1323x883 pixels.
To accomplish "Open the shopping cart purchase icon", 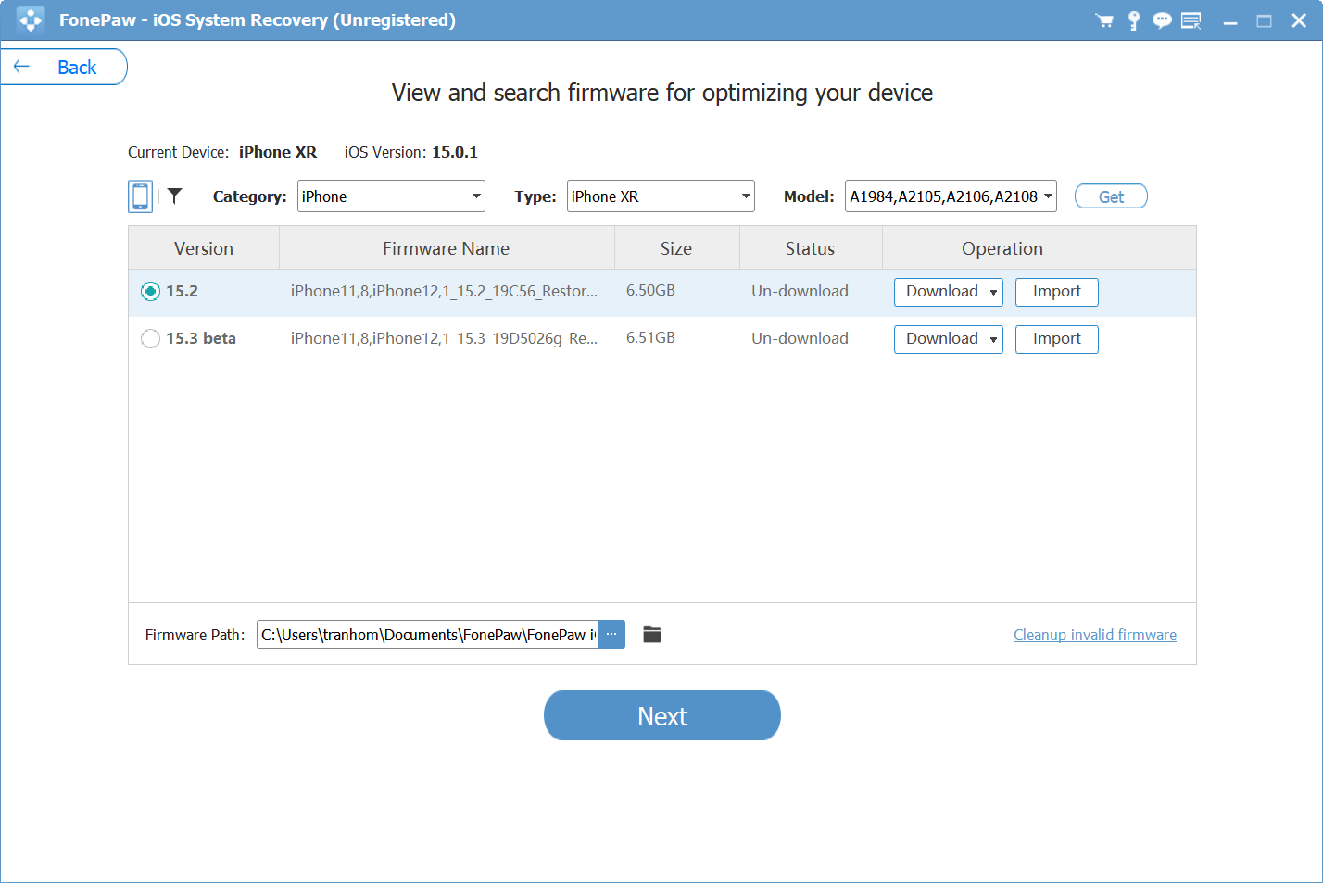I will click(1104, 20).
